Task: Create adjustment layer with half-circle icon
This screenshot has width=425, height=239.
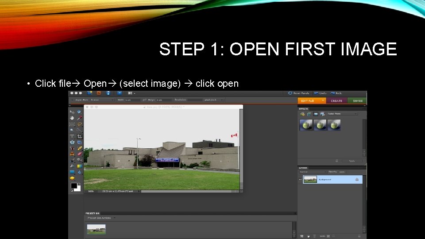Action: (308, 236)
